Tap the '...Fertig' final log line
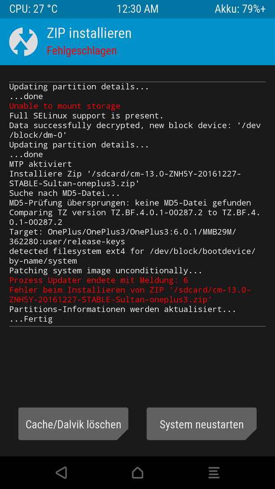The height and width of the screenshot is (489, 275). coord(31,319)
